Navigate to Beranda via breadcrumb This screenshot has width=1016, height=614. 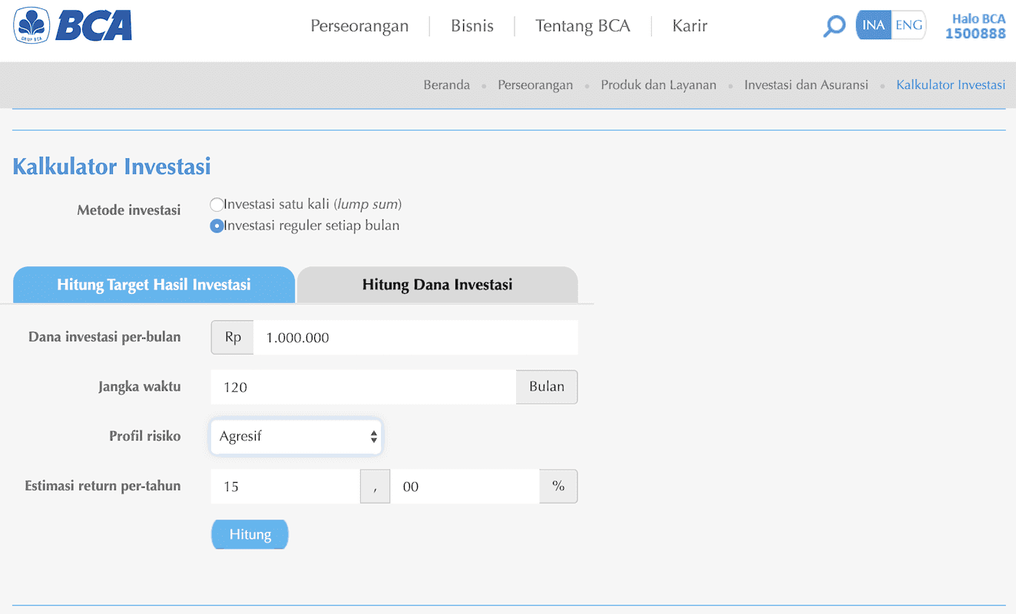pos(446,84)
